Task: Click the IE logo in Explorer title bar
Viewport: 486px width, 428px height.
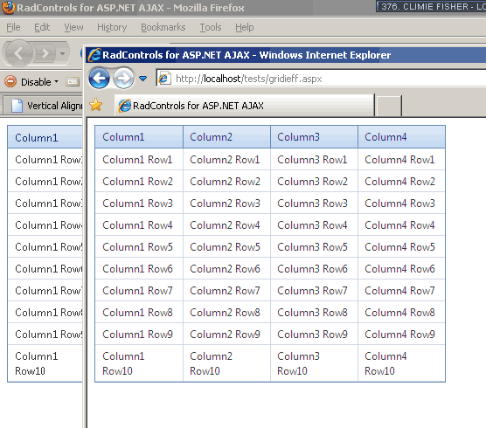Action: [x=94, y=55]
